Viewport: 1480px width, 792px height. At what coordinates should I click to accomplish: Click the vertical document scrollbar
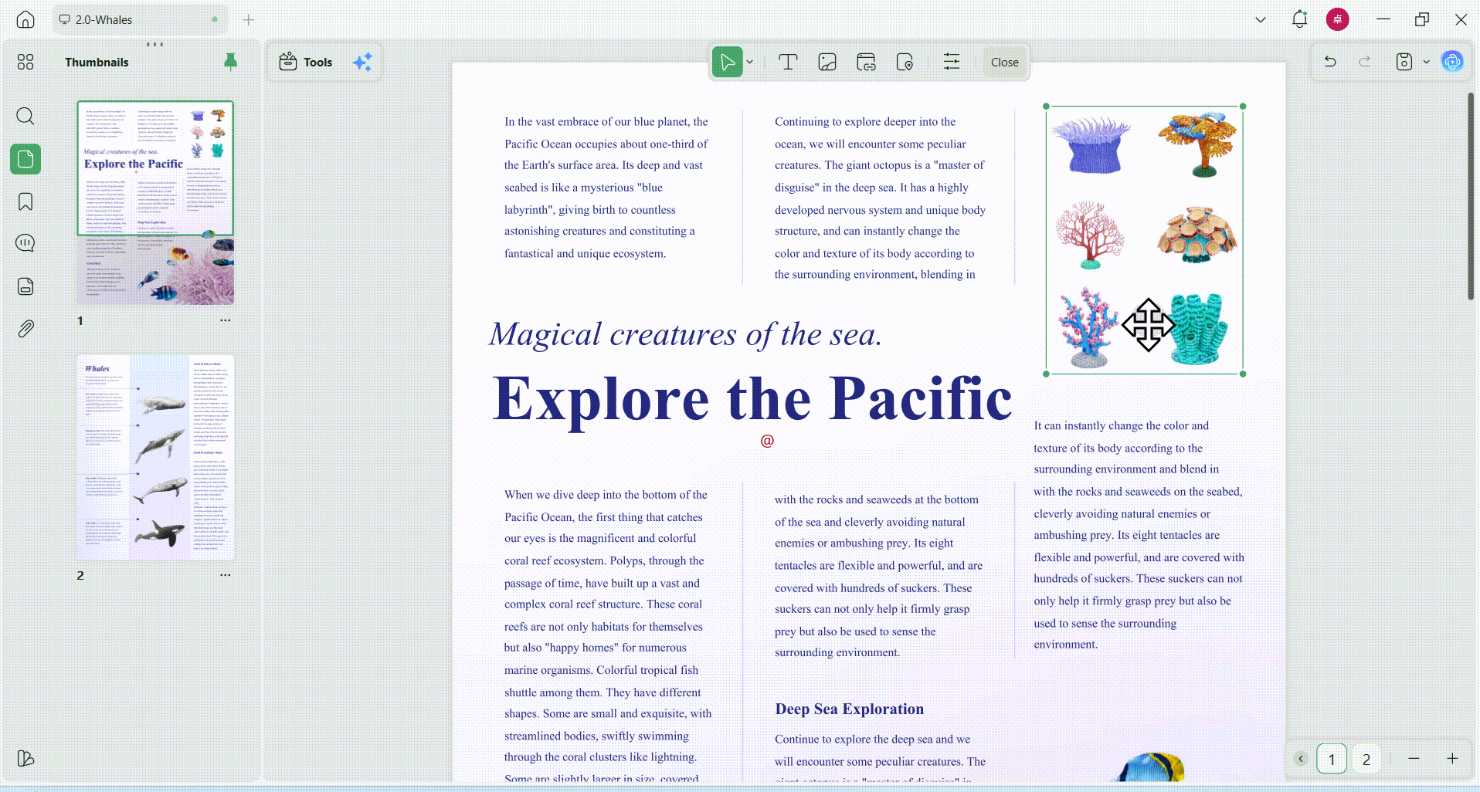click(1471, 196)
